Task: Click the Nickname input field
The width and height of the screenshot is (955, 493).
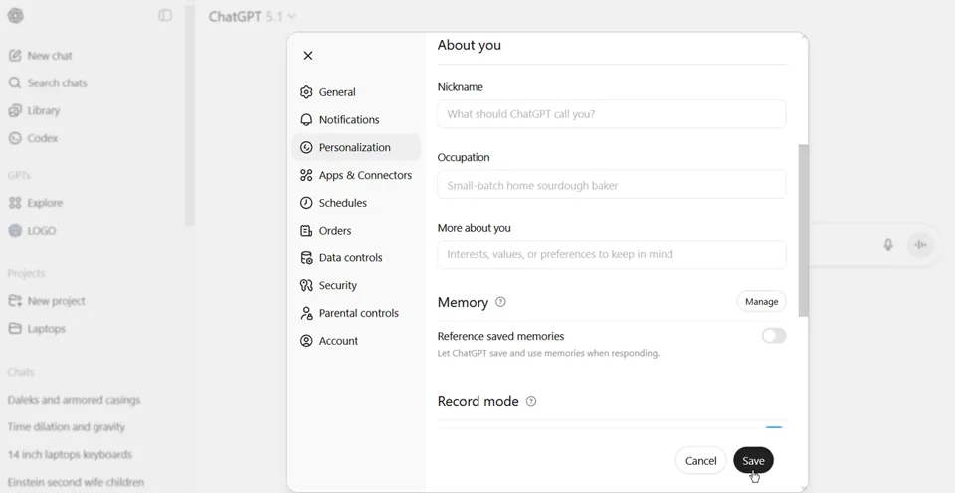Action: pyautogui.click(x=611, y=114)
